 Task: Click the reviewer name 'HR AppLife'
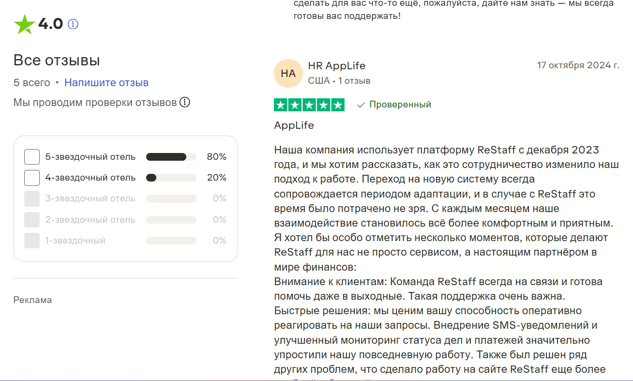coord(337,65)
